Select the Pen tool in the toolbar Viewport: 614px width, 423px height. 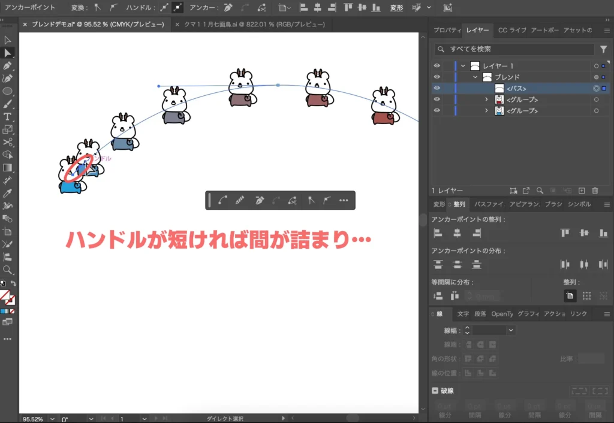8,66
